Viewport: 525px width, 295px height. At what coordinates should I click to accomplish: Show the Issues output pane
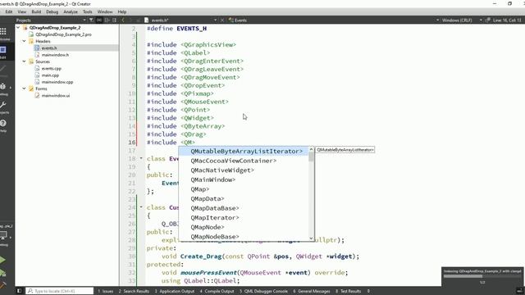coord(106,292)
